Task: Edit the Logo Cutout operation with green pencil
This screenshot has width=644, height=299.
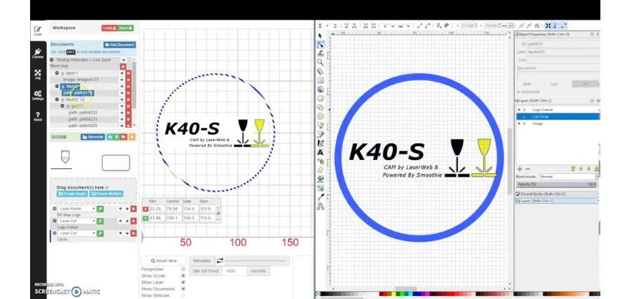Action: [100, 221]
